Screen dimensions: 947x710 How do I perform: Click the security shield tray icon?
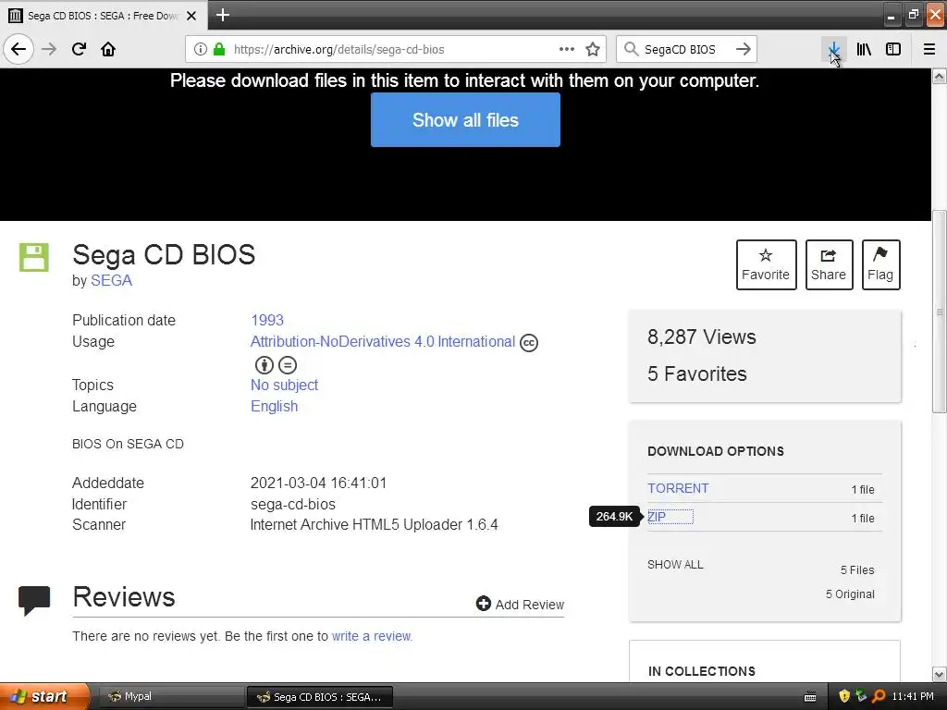point(843,696)
